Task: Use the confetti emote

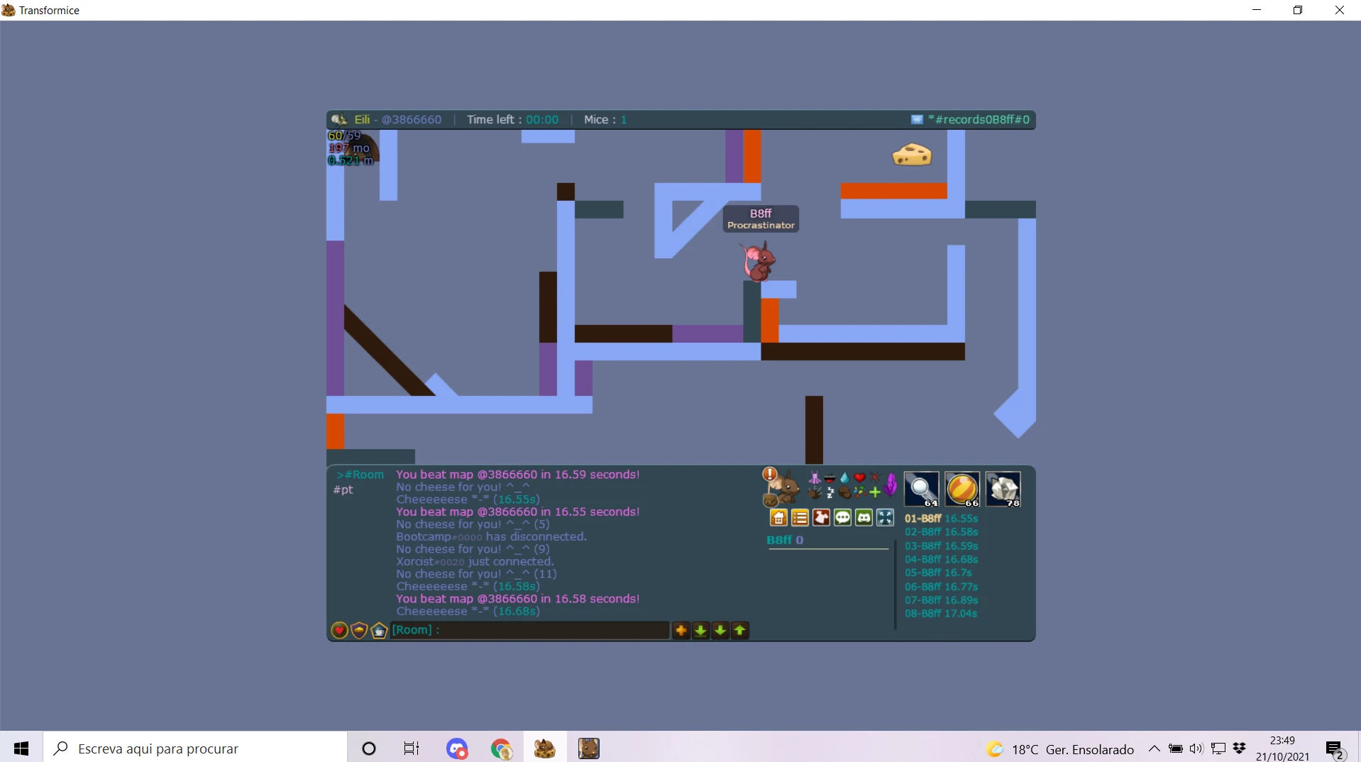Action: (859, 492)
